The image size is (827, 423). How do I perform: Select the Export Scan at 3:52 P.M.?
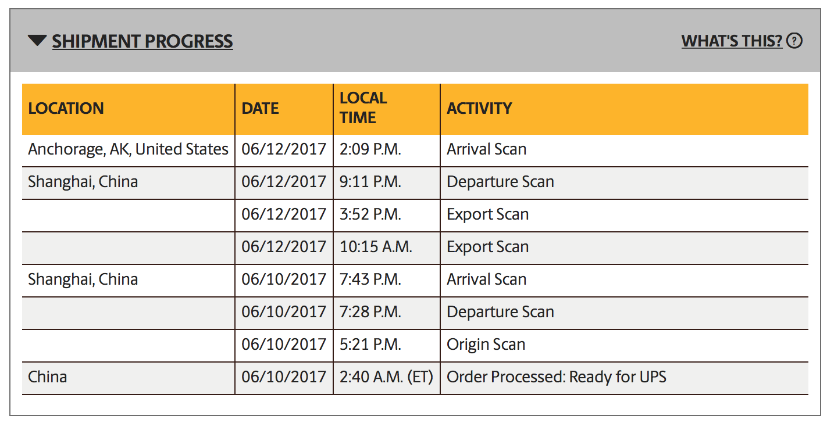click(x=487, y=214)
